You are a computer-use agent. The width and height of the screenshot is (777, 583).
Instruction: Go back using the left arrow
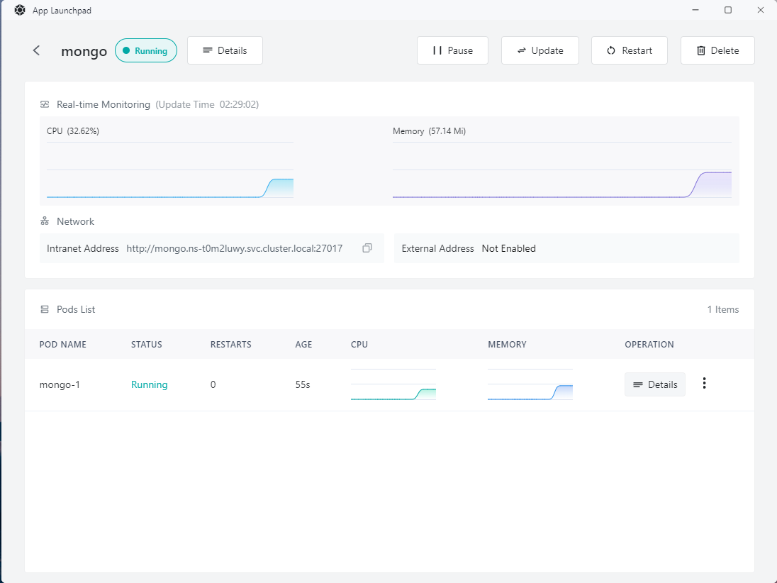tap(36, 50)
